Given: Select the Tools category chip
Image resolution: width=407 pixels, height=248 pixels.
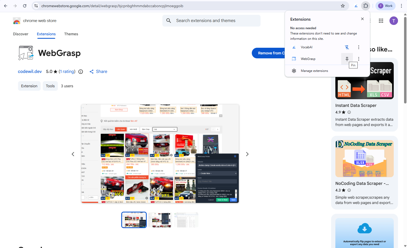Looking at the screenshot, I should point(50,86).
